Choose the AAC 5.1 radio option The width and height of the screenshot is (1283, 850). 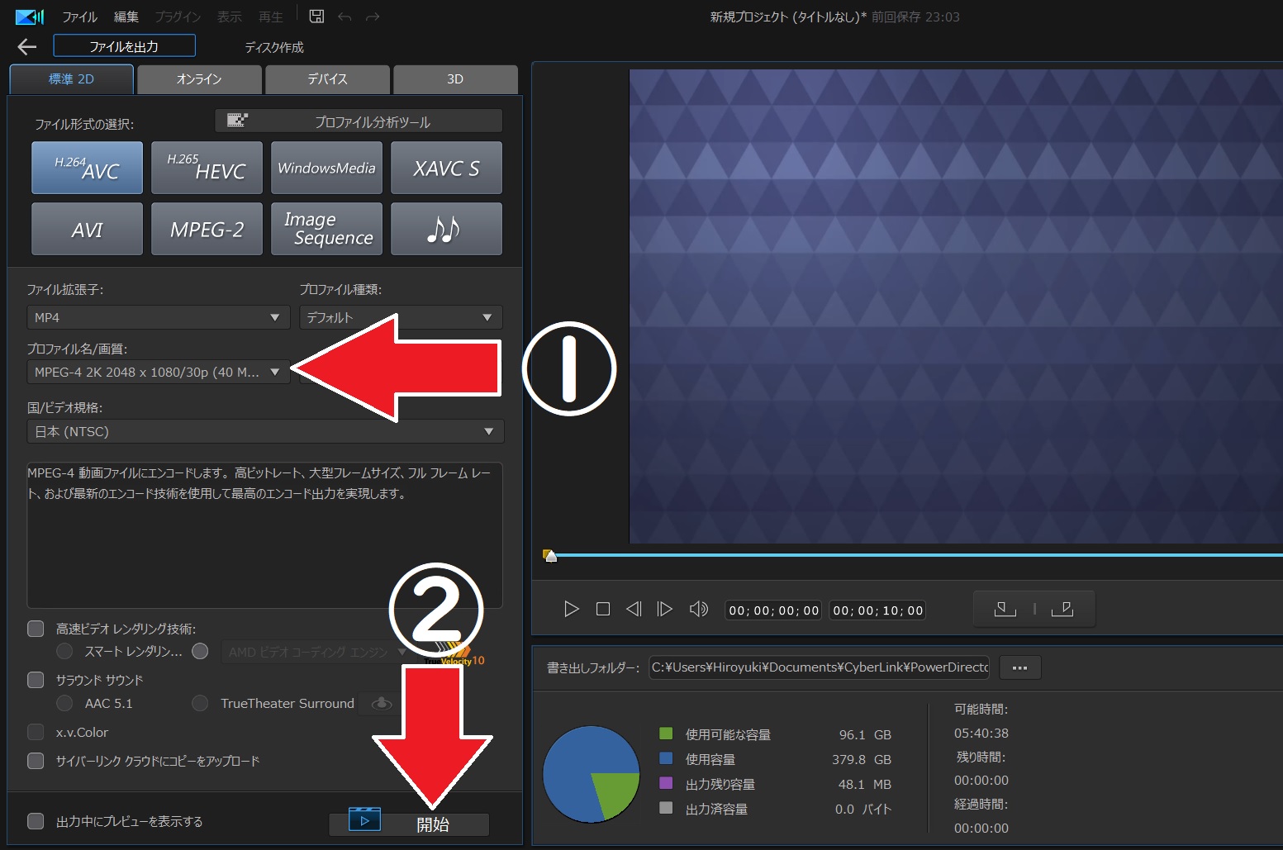[64, 703]
